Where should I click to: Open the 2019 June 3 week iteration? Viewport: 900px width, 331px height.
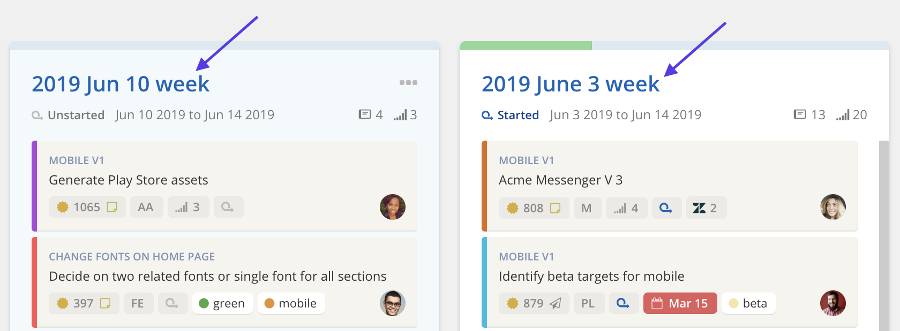[571, 84]
